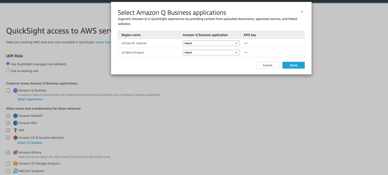Screen dimensions: 388x175
Task: Uncheck the Amazon Athena checkbox
Action: (x=8, y=153)
